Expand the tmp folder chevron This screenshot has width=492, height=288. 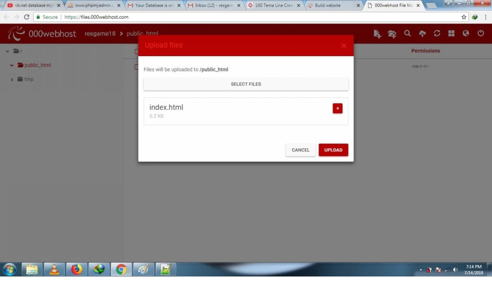tap(12, 79)
